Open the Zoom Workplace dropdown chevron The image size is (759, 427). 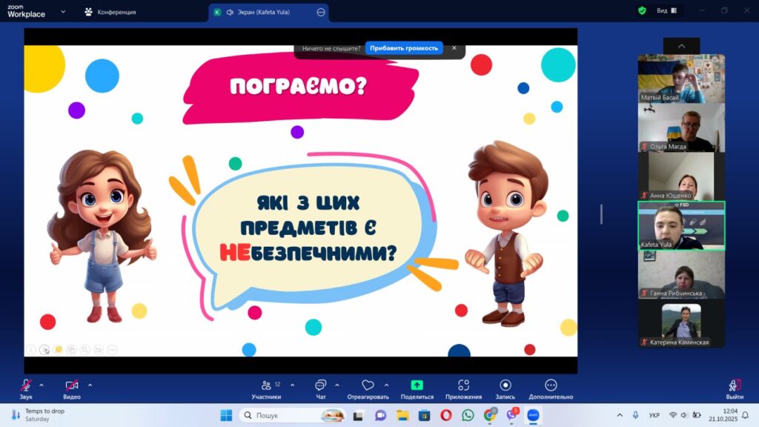(63, 12)
